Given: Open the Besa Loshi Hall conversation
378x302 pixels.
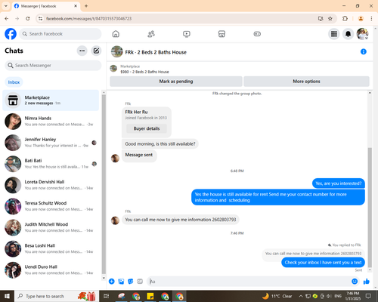Looking at the screenshot, I should point(51,248).
